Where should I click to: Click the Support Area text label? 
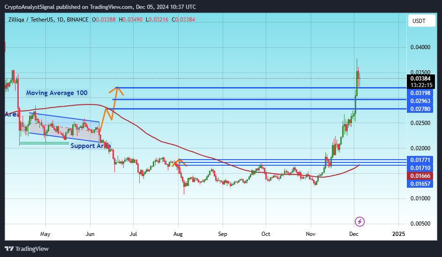(91, 146)
